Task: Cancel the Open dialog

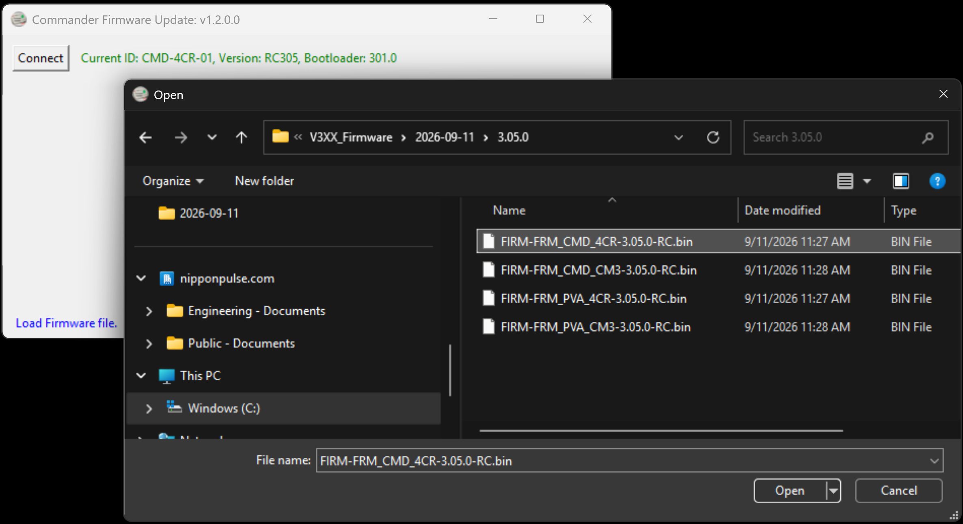Action: [x=898, y=491]
